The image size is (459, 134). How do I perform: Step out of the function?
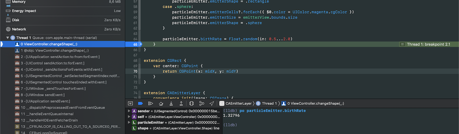(181, 104)
